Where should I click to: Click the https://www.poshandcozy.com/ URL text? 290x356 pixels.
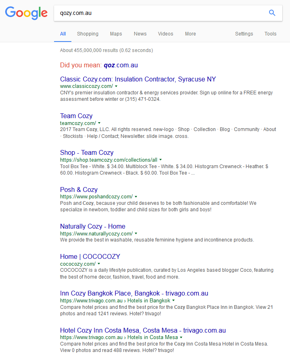point(96,197)
